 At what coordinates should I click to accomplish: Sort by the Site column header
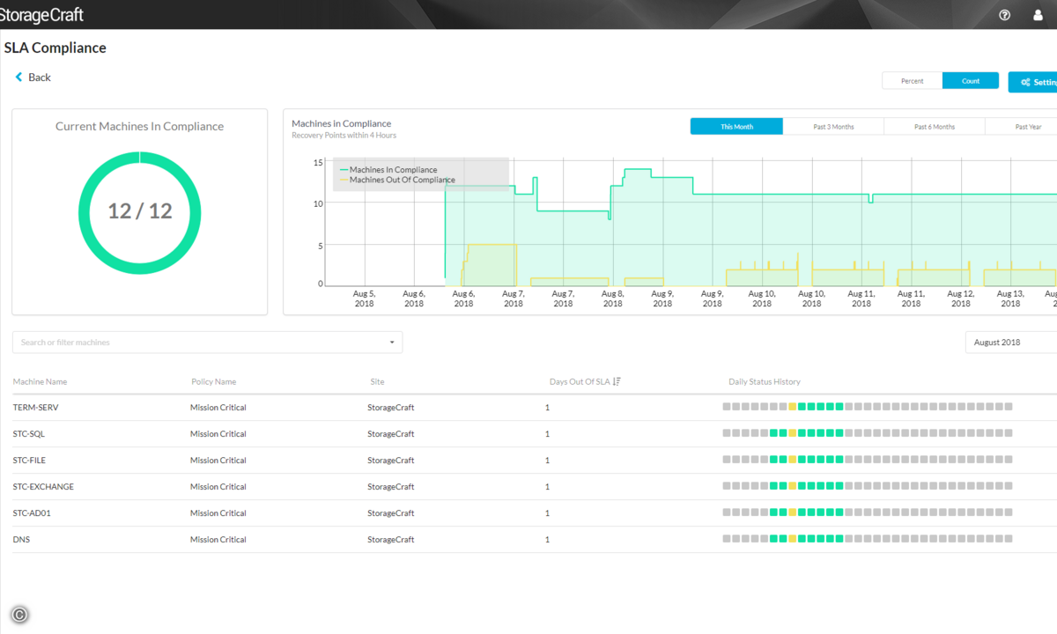click(x=377, y=382)
